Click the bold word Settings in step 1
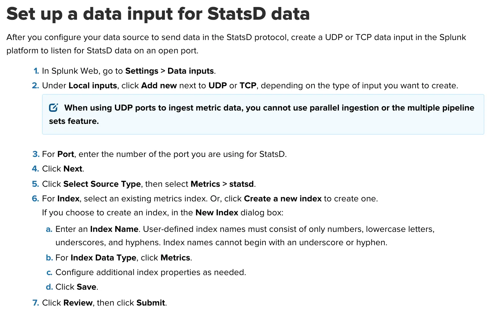Screen dimensions: 492x310 click(142, 71)
